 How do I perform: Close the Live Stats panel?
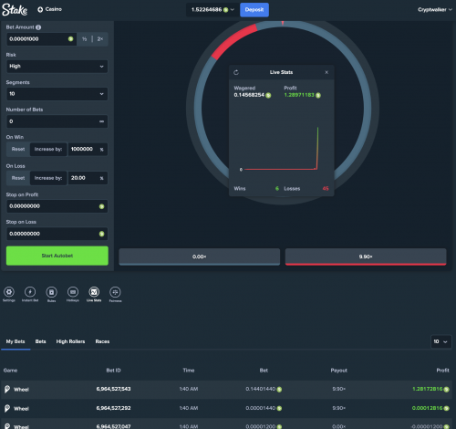pos(326,72)
